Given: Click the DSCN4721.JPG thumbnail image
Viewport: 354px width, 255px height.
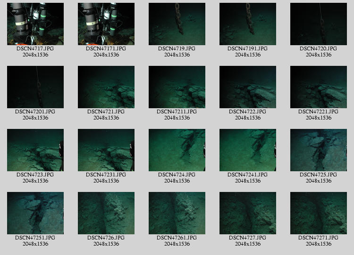Looking at the screenshot, I should 106,87.
